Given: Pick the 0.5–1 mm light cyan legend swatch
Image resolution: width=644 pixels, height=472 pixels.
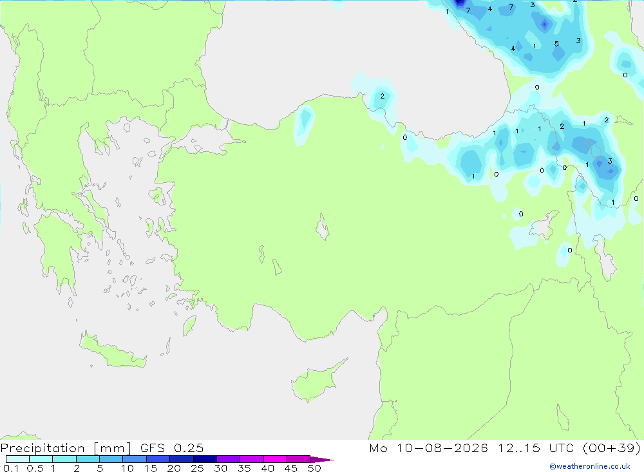Looking at the screenshot, I should pyautogui.click(x=41, y=459).
